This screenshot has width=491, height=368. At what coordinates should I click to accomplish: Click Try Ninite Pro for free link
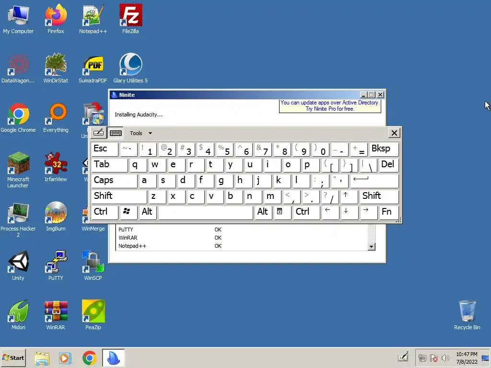point(330,109)
